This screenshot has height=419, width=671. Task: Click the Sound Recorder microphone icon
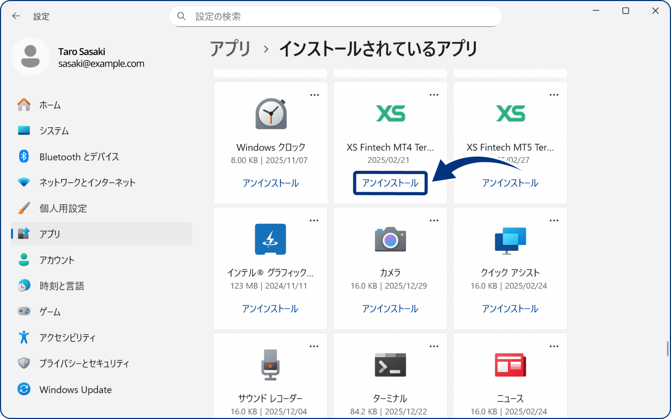[270, 365]
